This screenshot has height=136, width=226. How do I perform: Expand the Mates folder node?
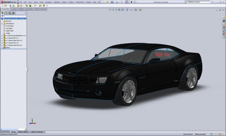pyautogui.click(x=2, y=48)
